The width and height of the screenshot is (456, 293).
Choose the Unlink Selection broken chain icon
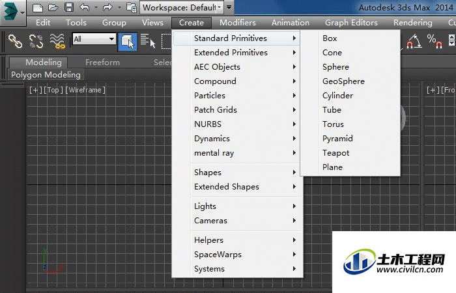[36, 41]
